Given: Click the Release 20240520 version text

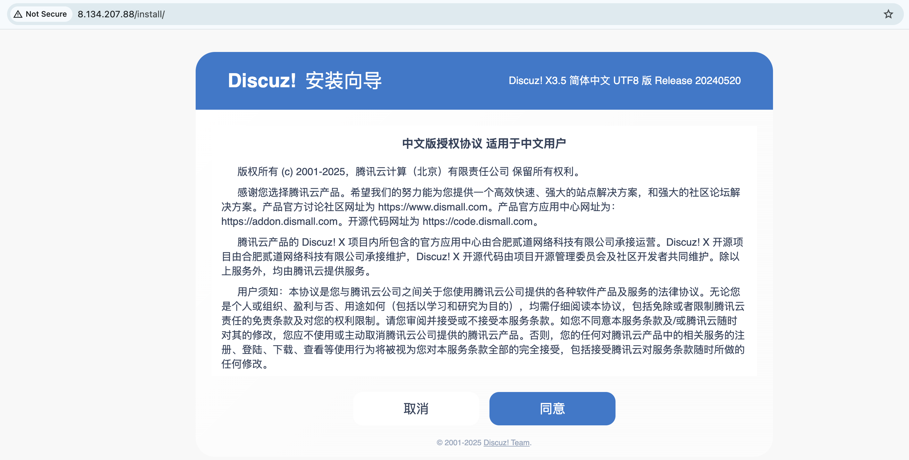Looking at the screenshot, I should (x=697, y=81).
